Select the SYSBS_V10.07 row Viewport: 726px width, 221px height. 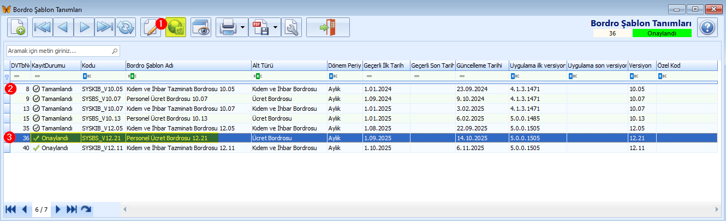[x=101, y=99]
